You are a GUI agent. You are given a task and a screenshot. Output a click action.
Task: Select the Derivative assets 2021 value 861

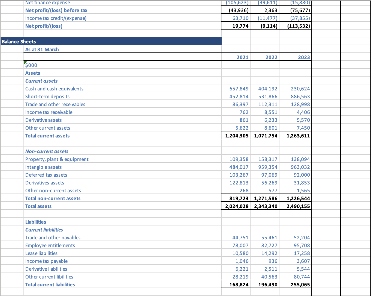coord(245,120)
